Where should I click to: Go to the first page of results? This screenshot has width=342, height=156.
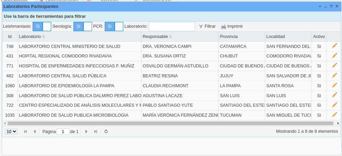(x=25, y=131)
